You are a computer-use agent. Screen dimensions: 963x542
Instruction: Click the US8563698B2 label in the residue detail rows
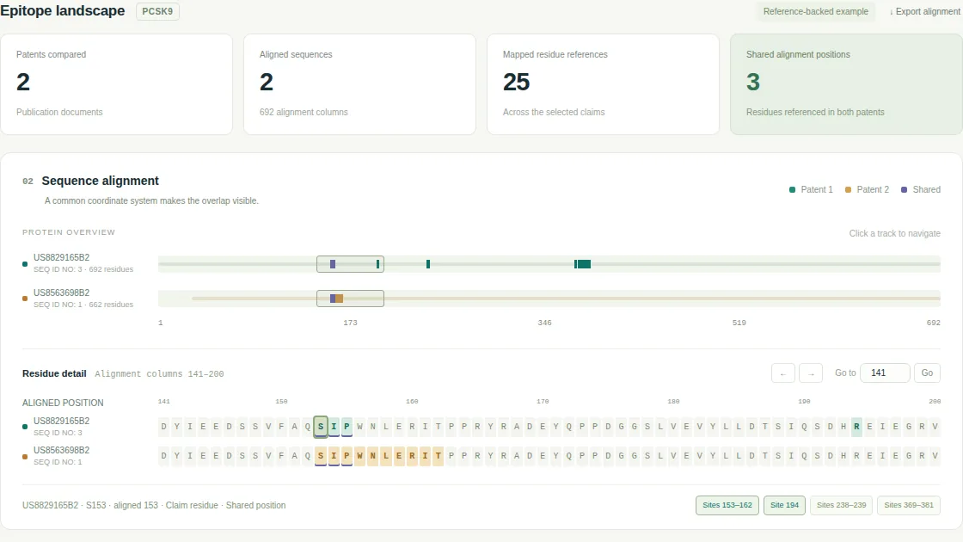click(x=61, y=450)
